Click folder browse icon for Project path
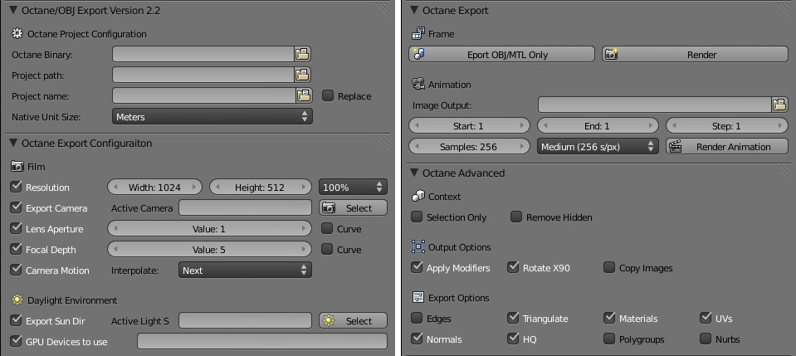This screenshot has width=796, height=356. coord(303,75)
